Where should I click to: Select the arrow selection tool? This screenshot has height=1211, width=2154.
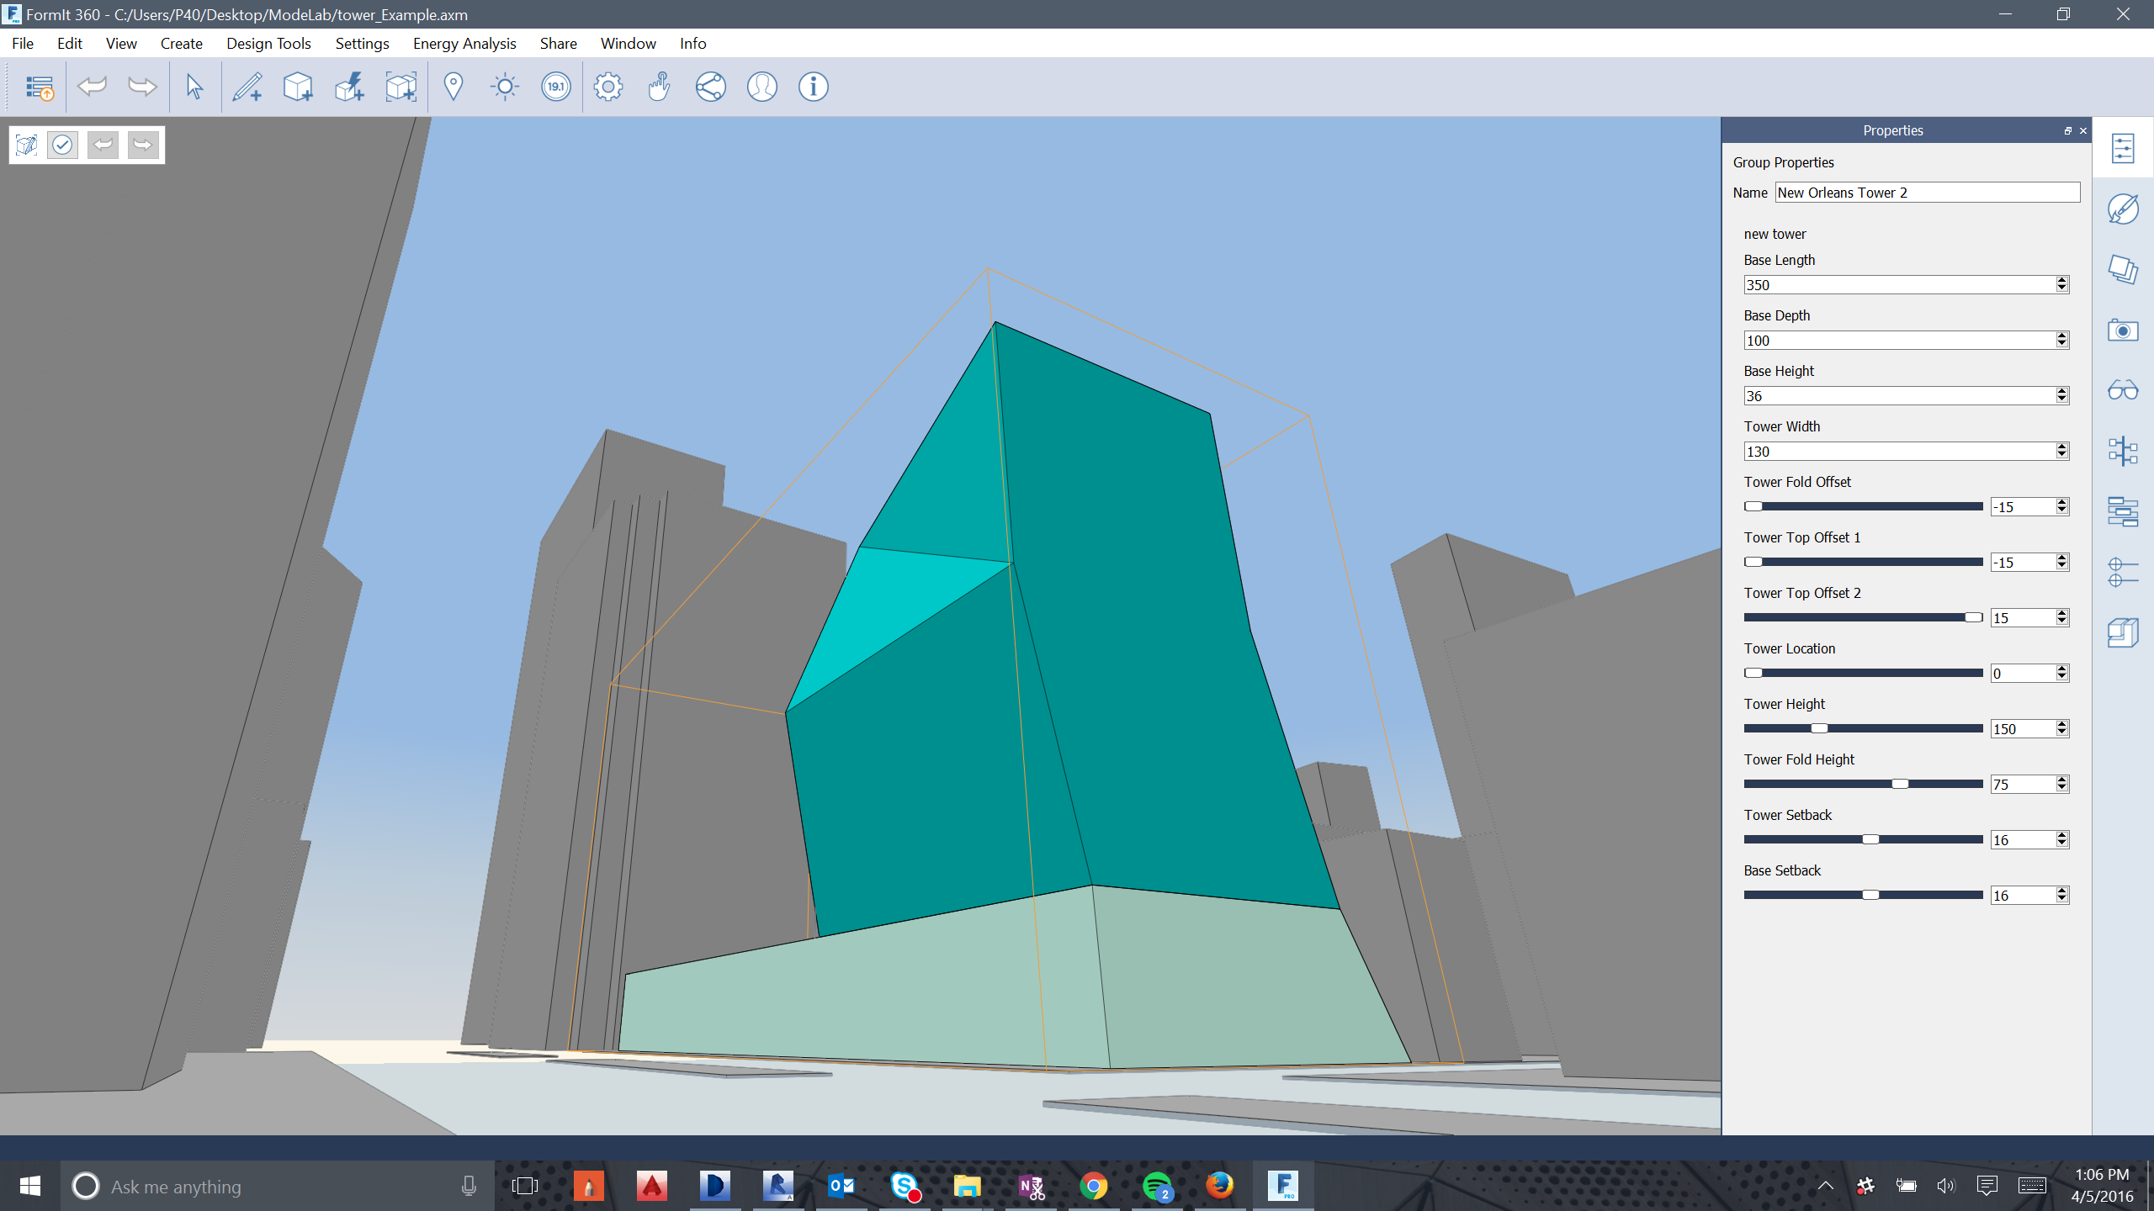194,87
